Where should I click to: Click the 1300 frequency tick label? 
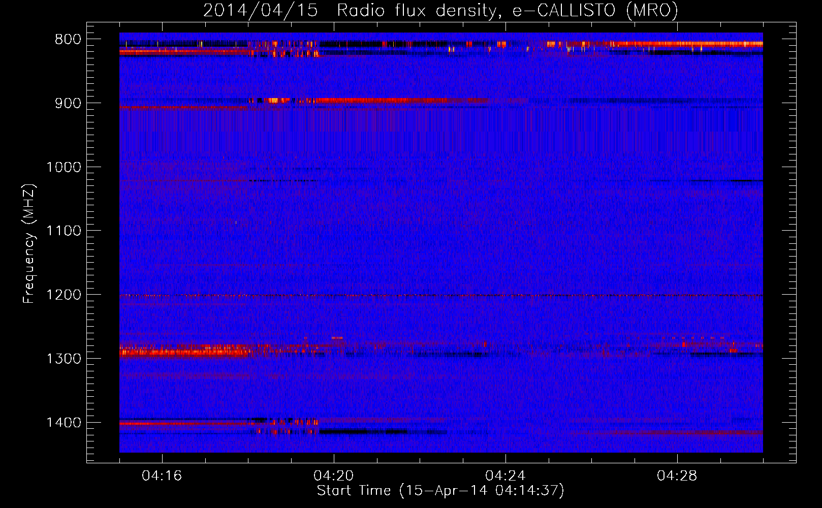(x=64, y=359)
